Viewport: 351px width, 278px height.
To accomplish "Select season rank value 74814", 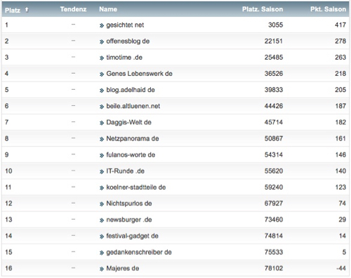I will click(274, 236).
